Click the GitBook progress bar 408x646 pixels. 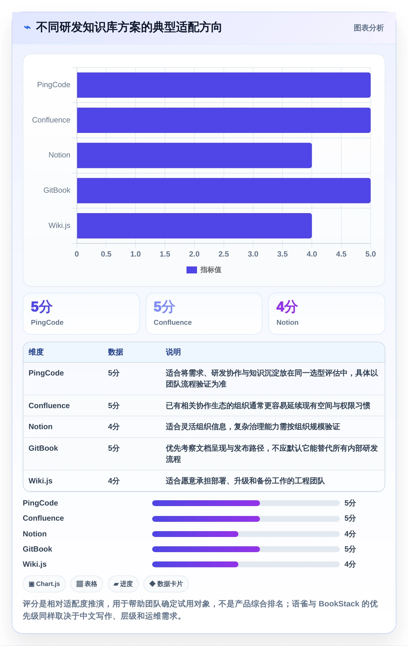pyautogui.click(x=246, y=549)
